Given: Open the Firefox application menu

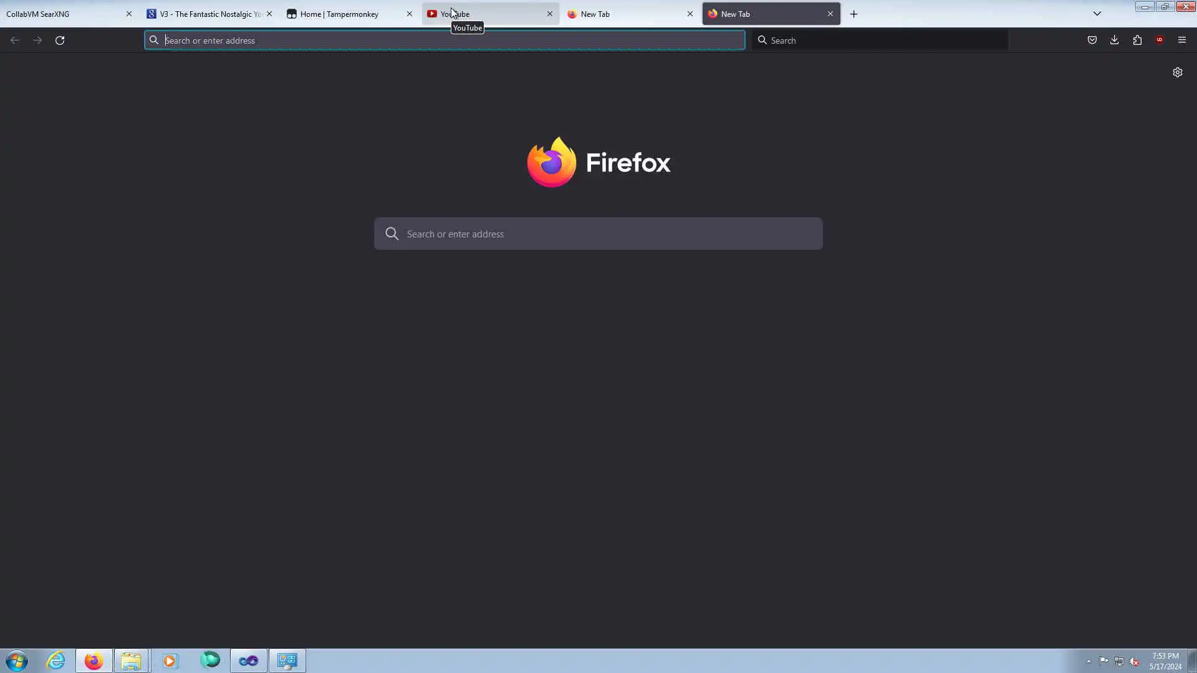Looking at the screenshot, I should (1182, 41).
